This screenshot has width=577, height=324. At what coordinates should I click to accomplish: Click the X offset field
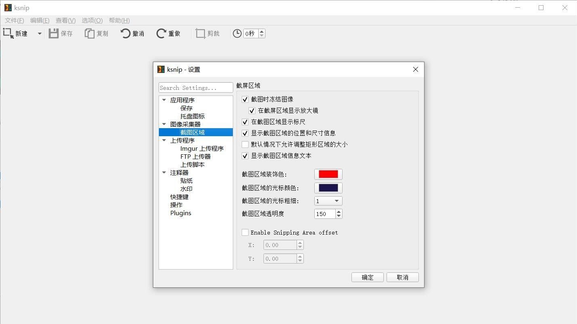pos(280,245)
